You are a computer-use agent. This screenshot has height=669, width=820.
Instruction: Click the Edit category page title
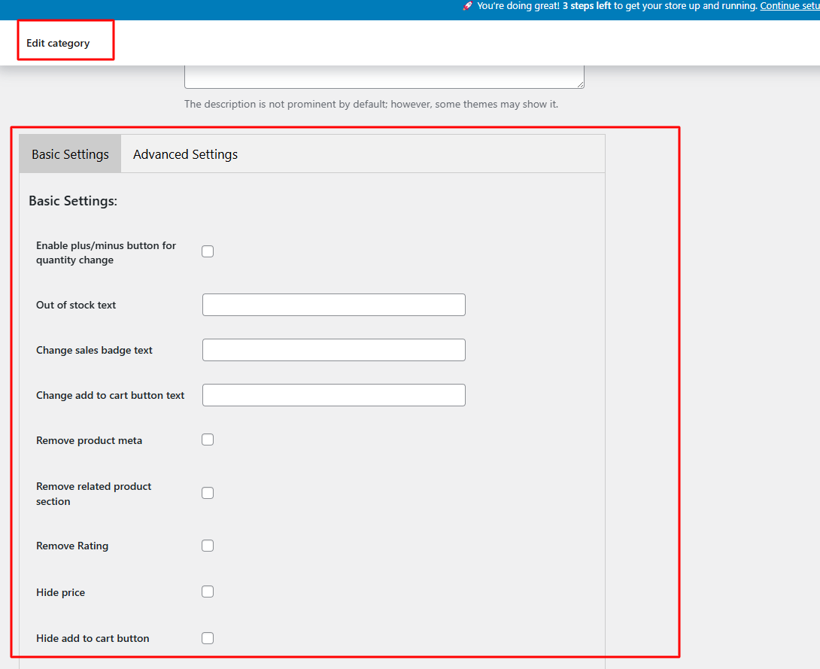58,43
